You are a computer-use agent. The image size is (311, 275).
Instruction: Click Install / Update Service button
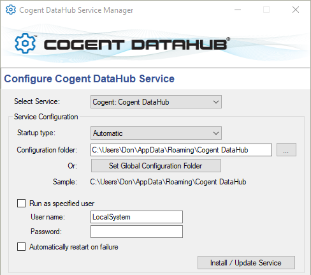[246, 263]
